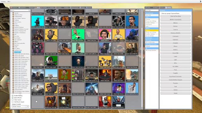Image resolution: width=202 pixels, height=113 pixels.
Task: Click the Ragdolls cleanup button
Action: 175,73
